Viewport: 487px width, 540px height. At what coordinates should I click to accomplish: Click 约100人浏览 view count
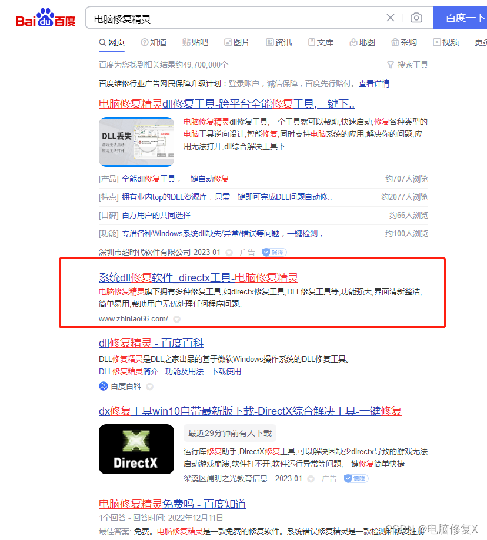point(406,233)
